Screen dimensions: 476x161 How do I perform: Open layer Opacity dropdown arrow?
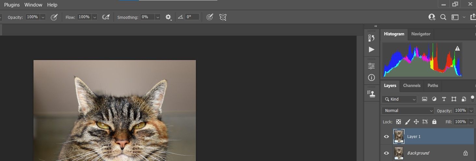coord(471,111)
